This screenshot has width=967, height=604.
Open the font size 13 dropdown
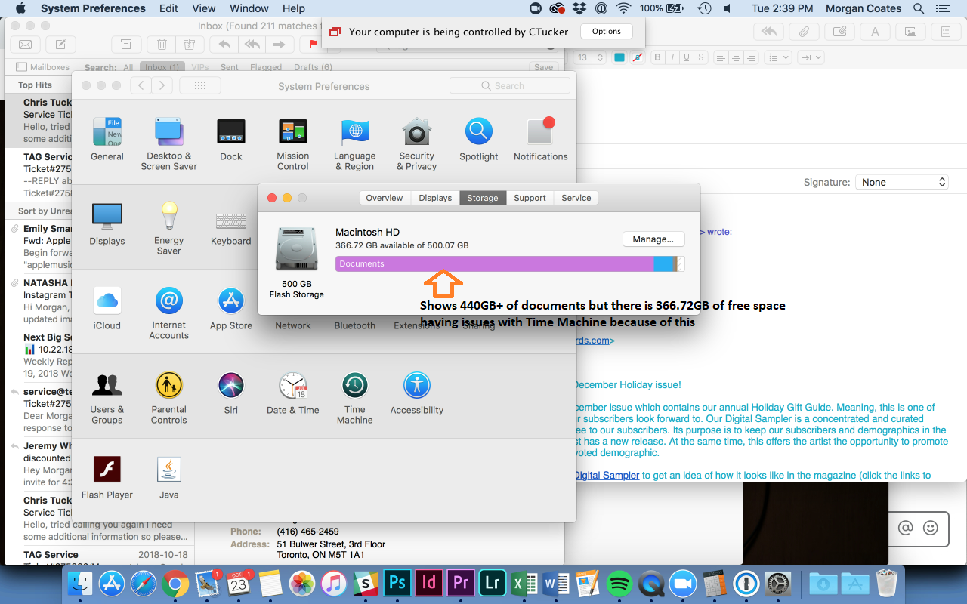(590, 57)
